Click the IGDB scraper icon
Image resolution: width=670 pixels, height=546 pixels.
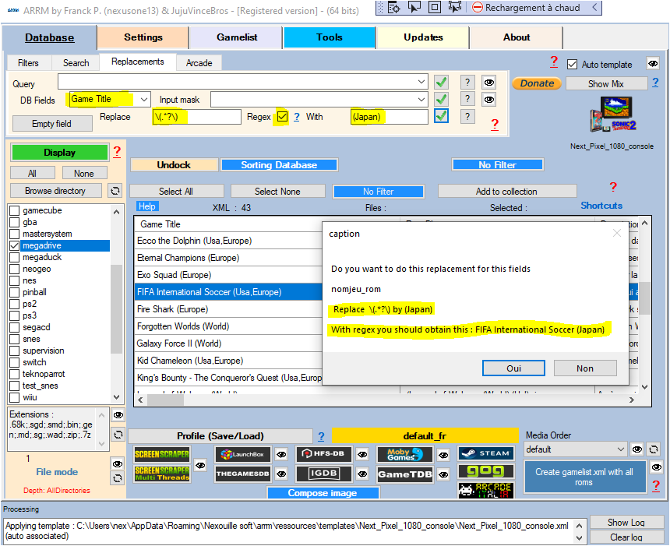(324, 474)
